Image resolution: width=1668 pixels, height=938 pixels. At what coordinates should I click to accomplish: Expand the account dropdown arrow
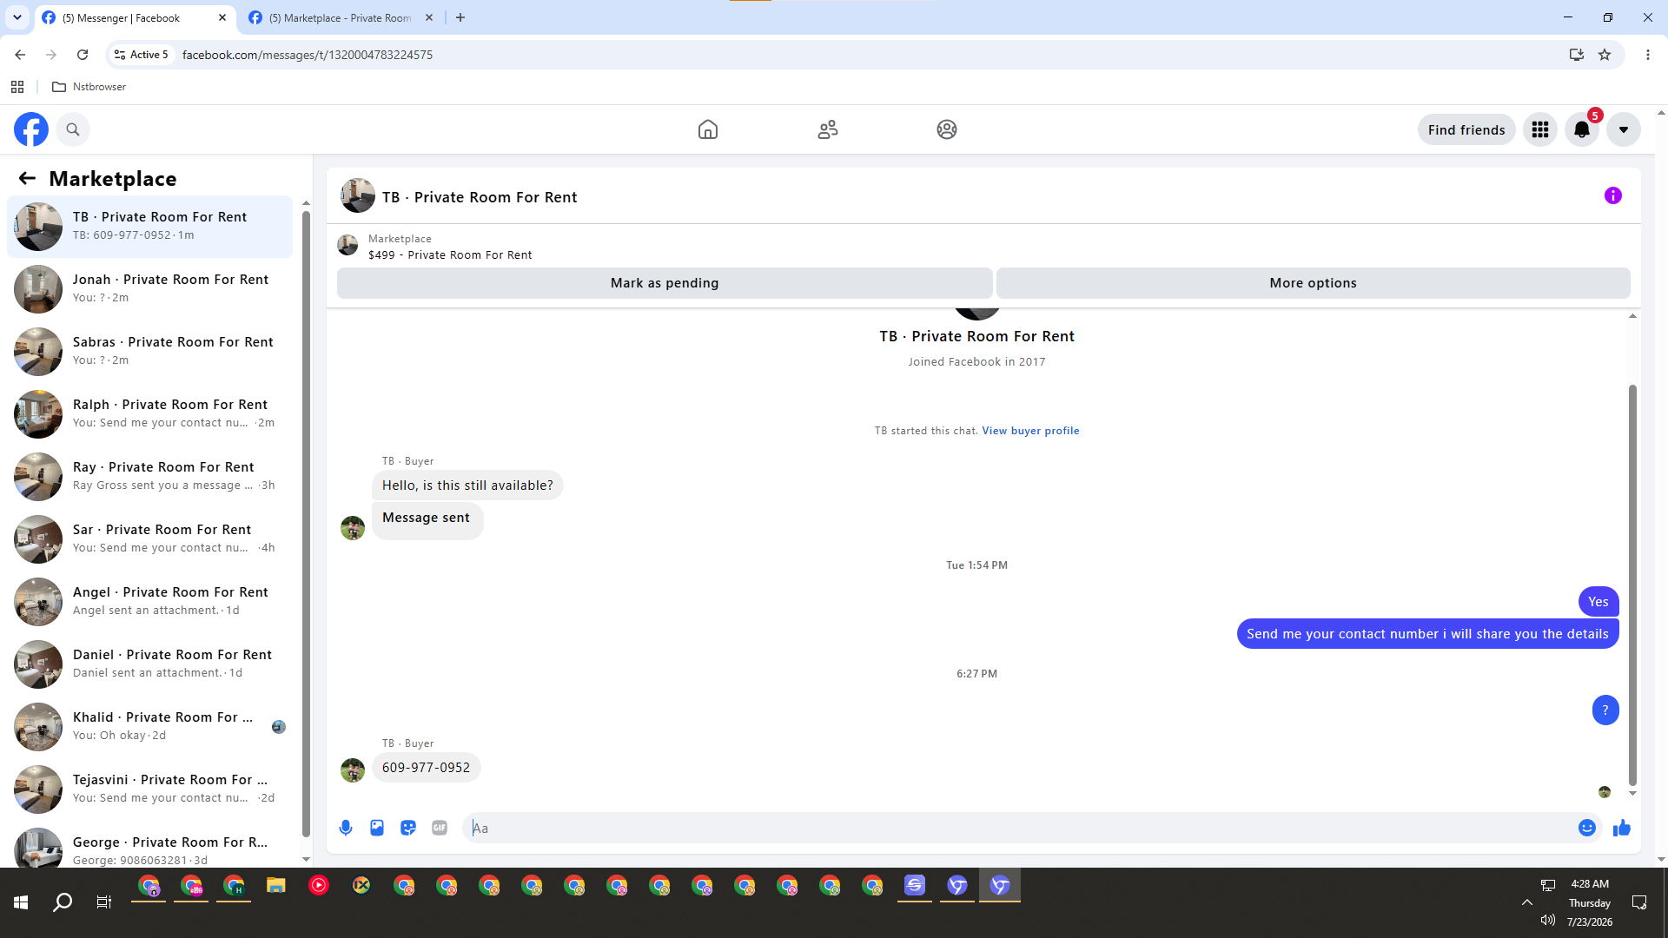(1624, 129)
